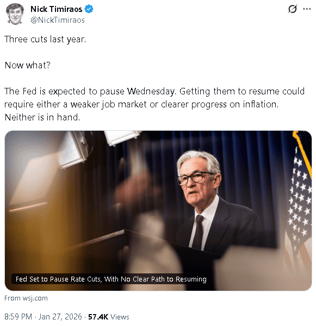Click the 8:59 PM timestamp
Viewport: 316px width, 326px height.
tap(18, 317)
